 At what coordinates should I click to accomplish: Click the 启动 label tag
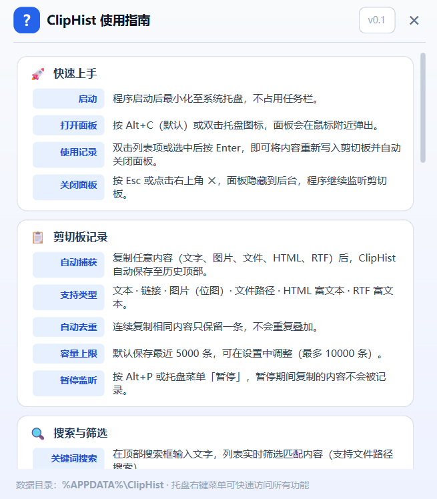tap(69, 99)
